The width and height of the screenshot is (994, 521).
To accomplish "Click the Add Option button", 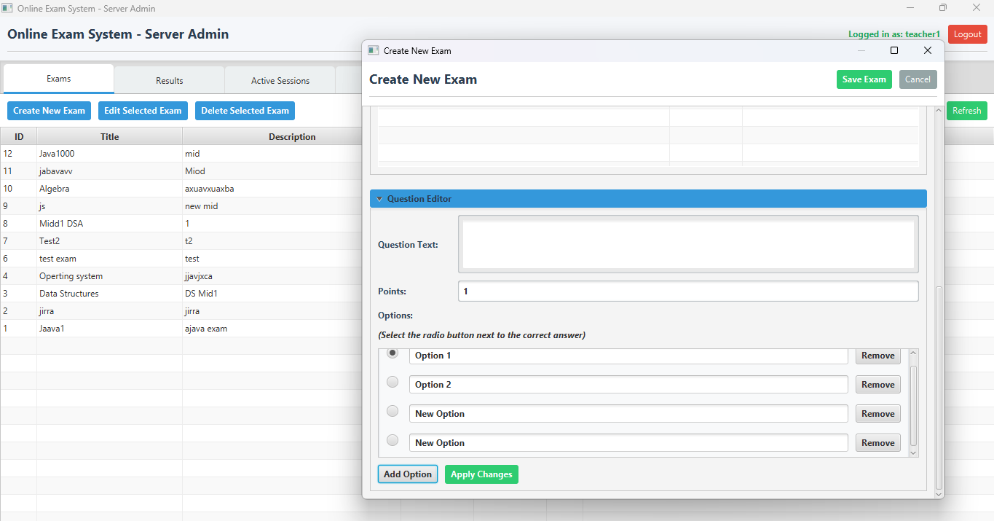I will (408, 474).
